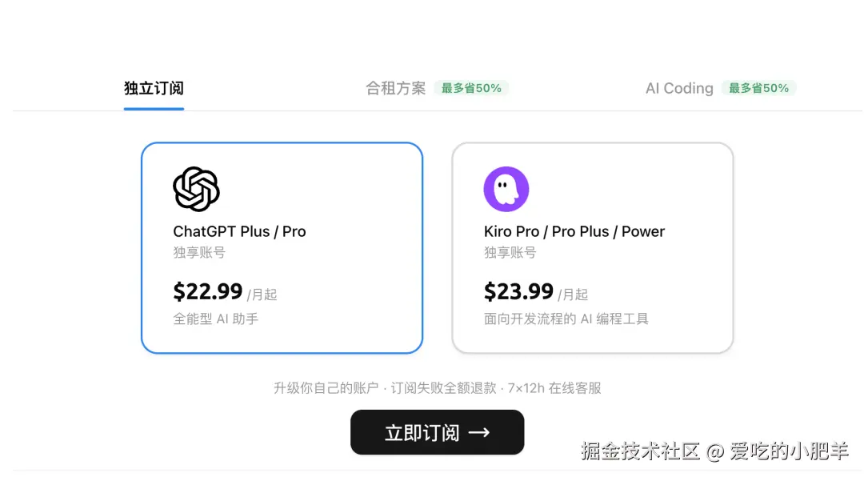This screenshot has height=477, width=864.
Task: Click 独享账号 under Kiro Pro
Action: 510,252
